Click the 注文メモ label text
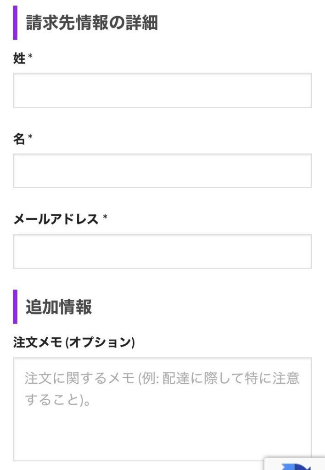Viewport: 325px width, 470px height. (x=38, y=343)
